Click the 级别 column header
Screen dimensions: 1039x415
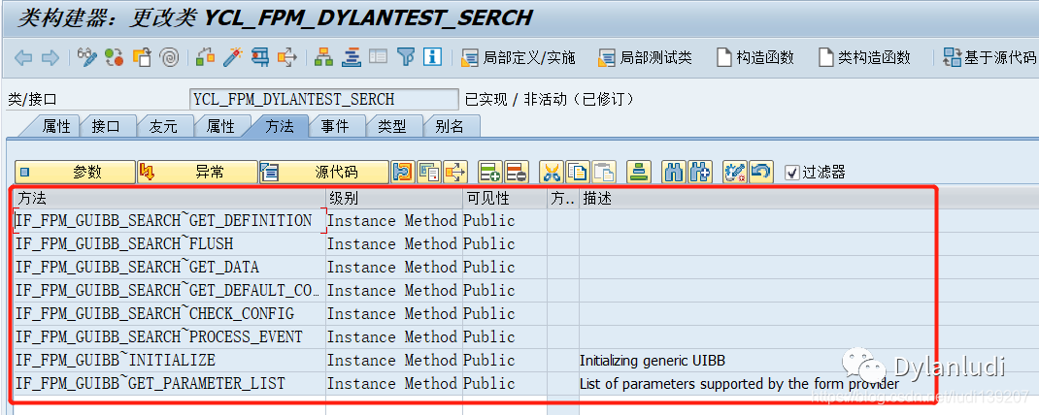click(x=394, y=198)
